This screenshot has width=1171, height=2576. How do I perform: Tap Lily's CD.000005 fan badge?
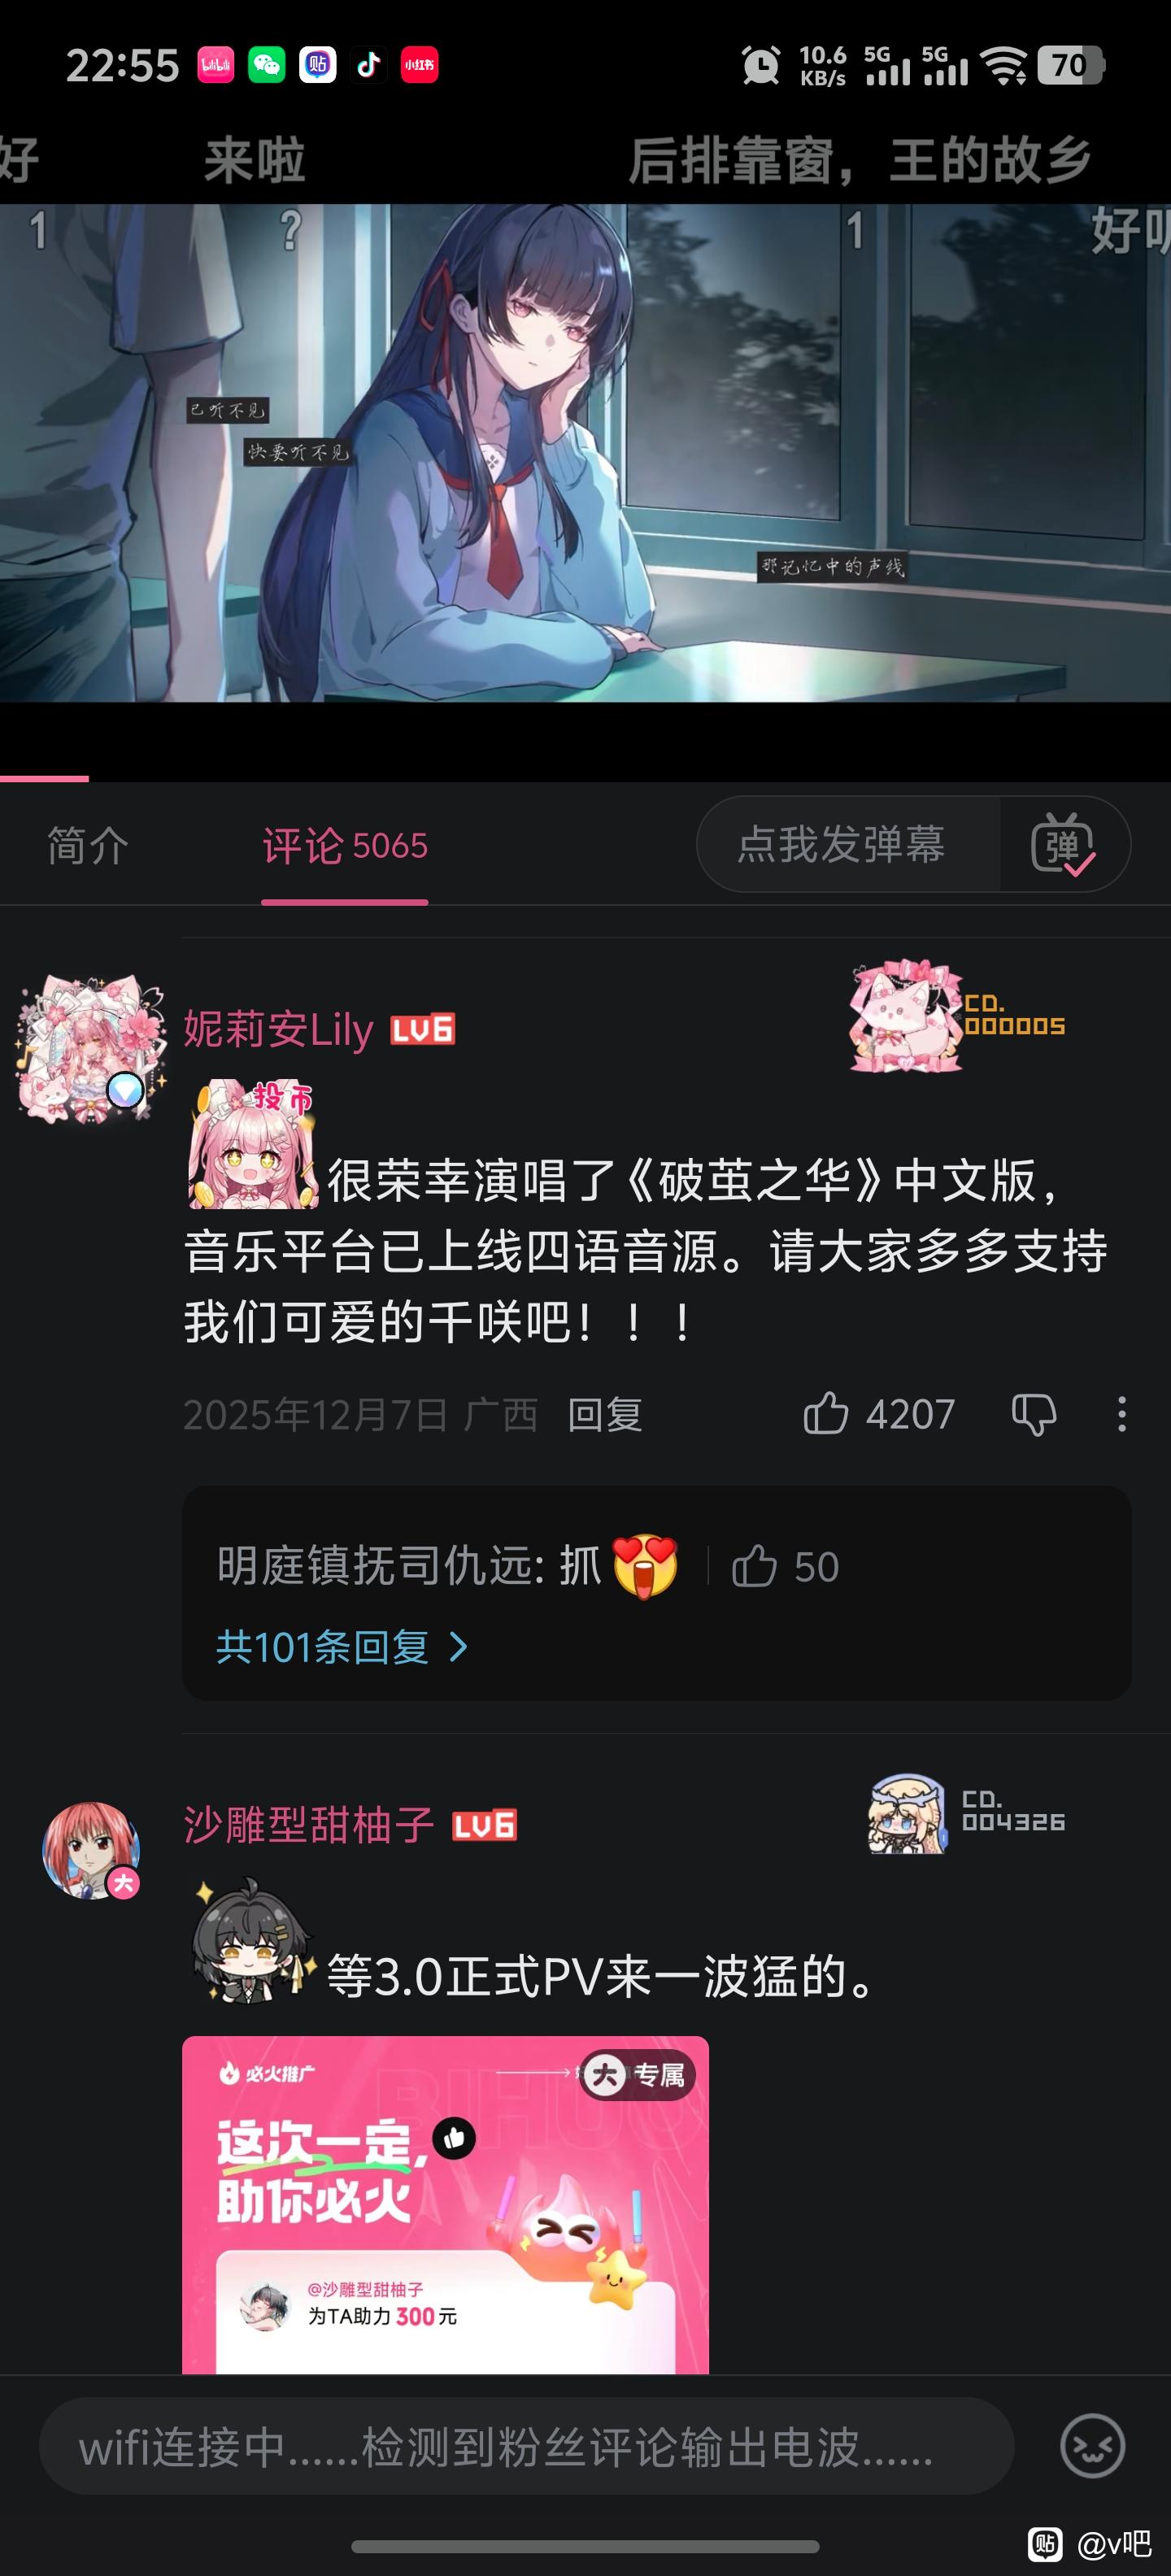click(x=957, y=1015)
